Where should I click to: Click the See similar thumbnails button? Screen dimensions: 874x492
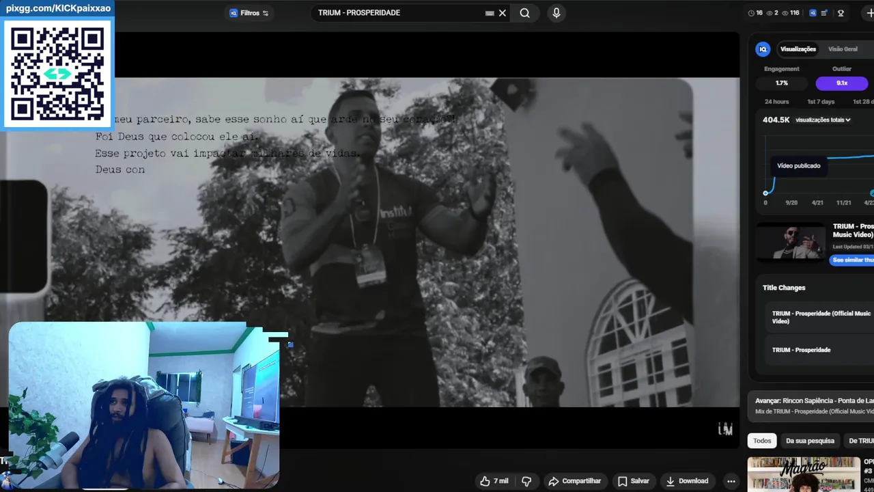(852, 260)
